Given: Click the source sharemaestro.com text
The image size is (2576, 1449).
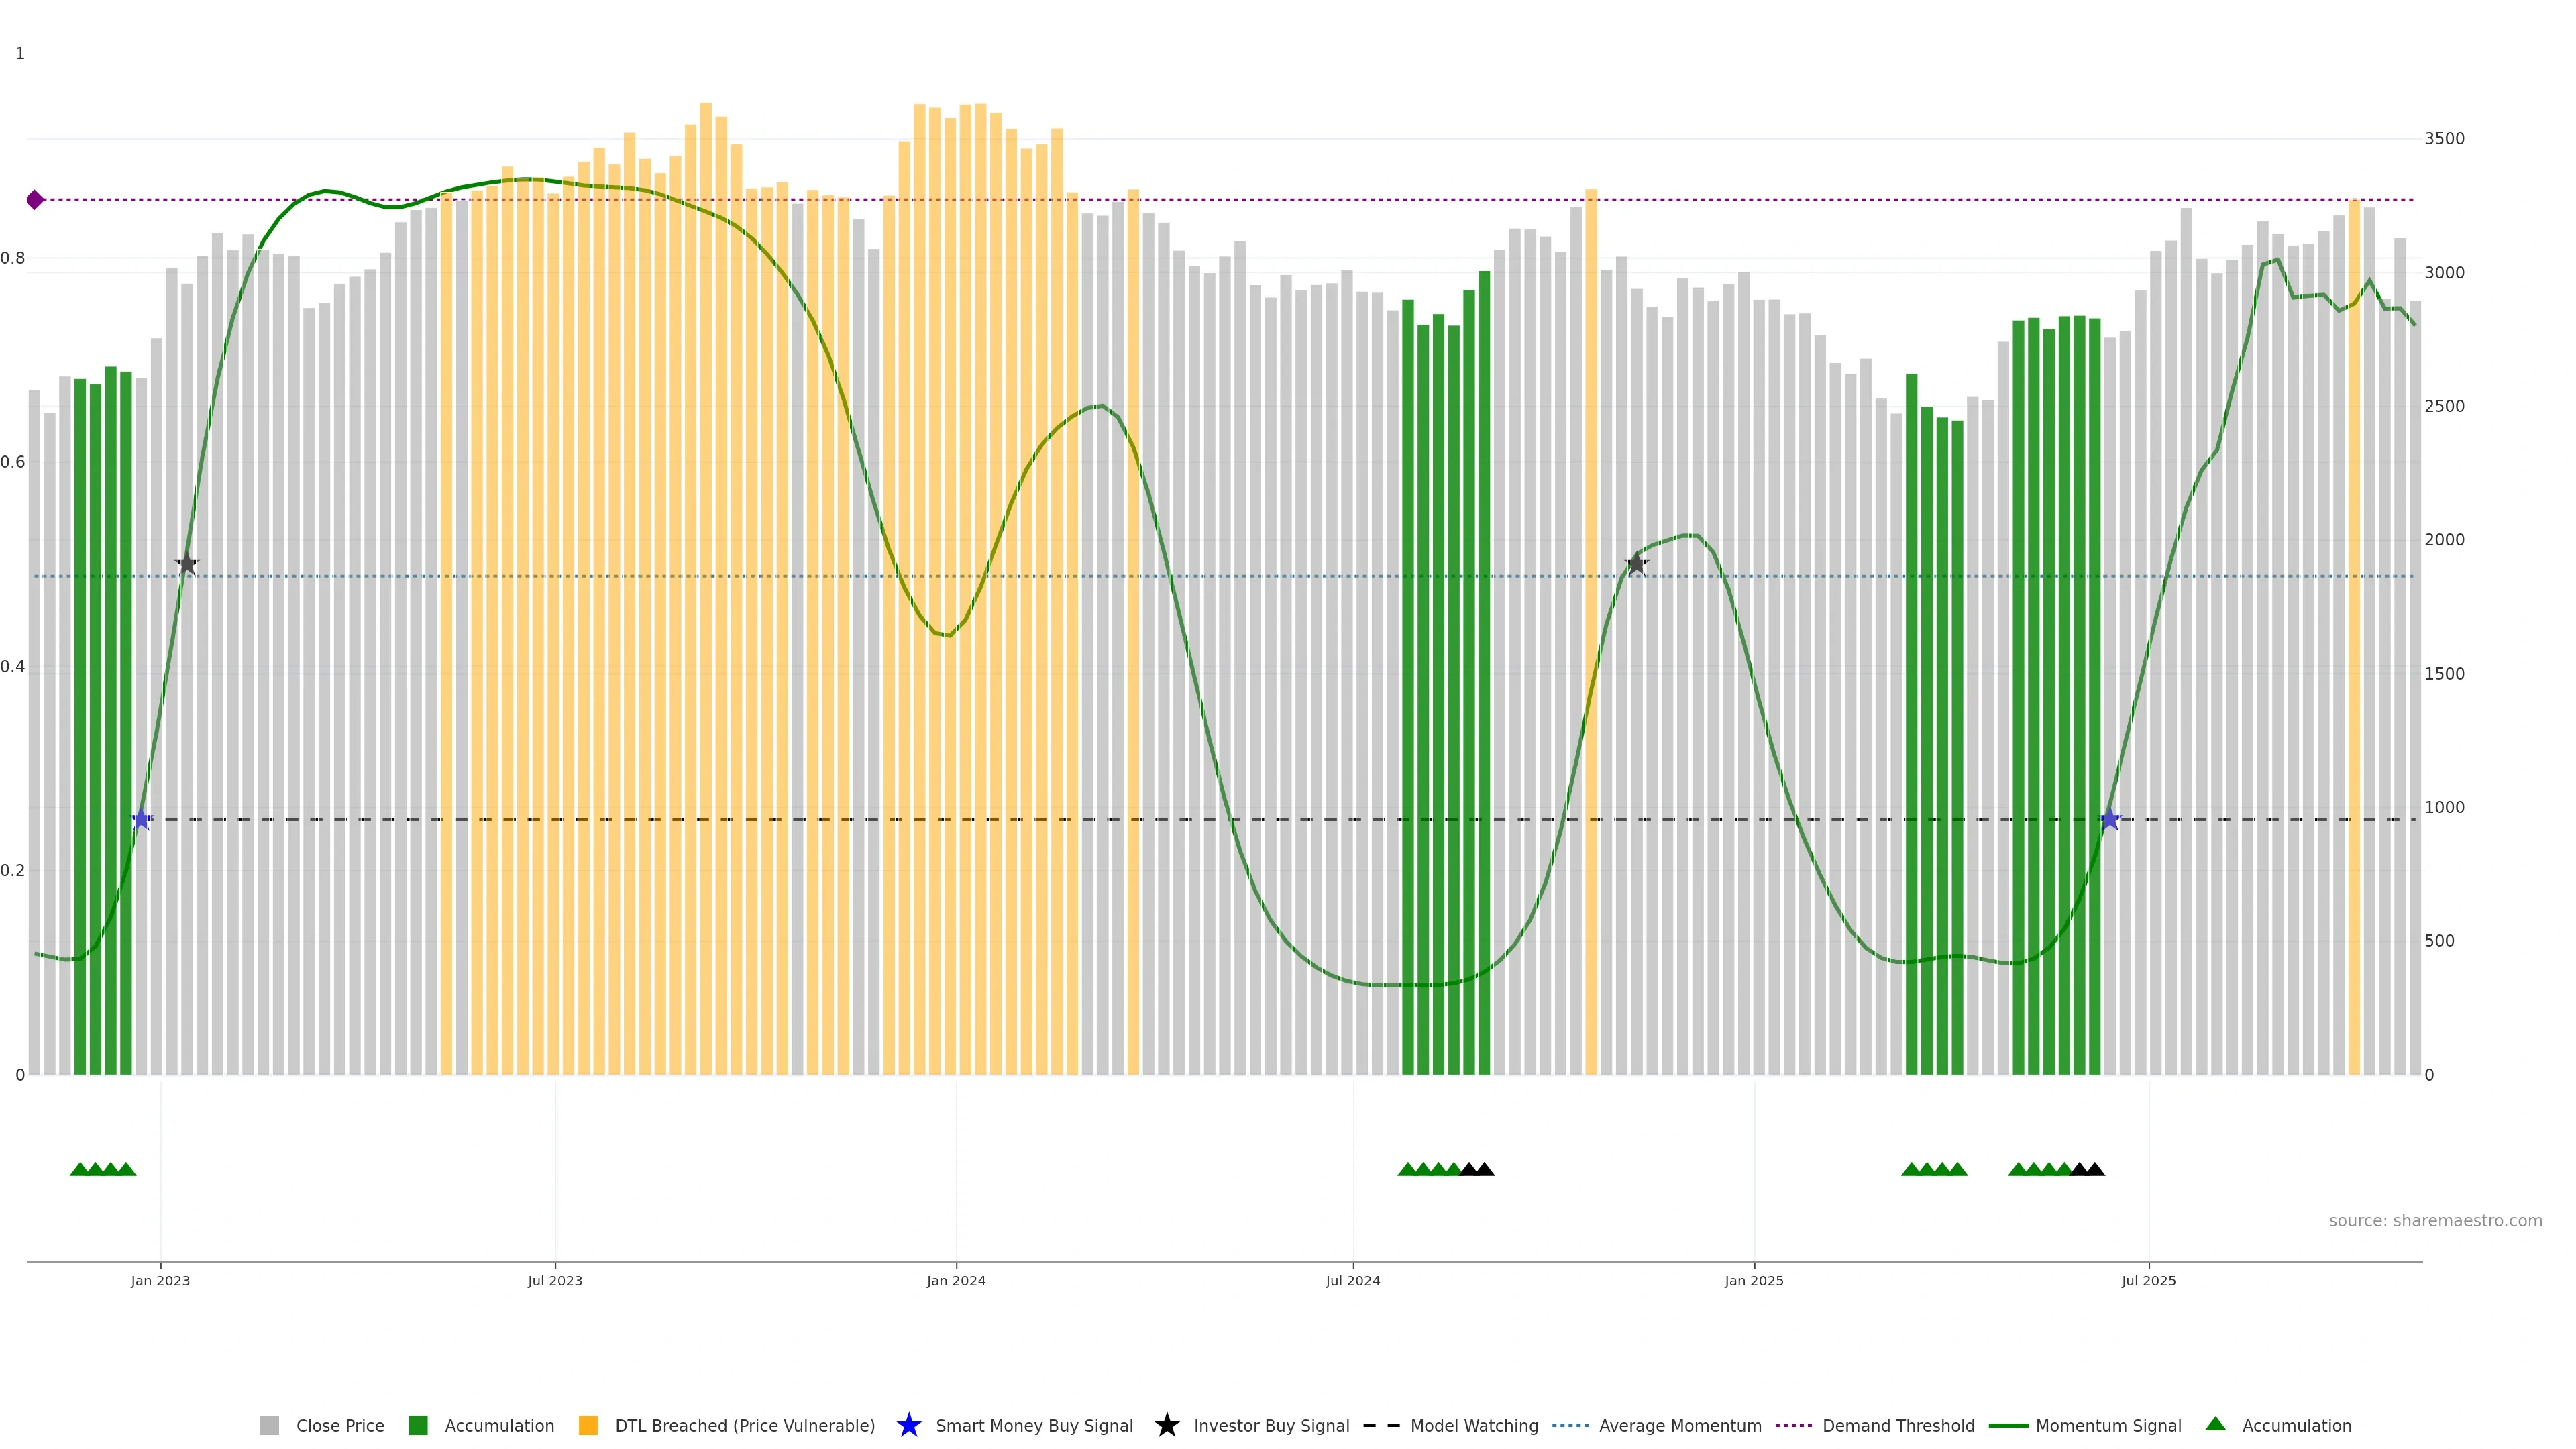Looking at the screenshot, I should click(x=2435, y=1221).
